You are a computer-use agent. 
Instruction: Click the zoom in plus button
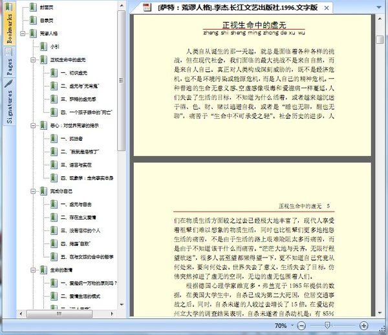coord(363,326)
